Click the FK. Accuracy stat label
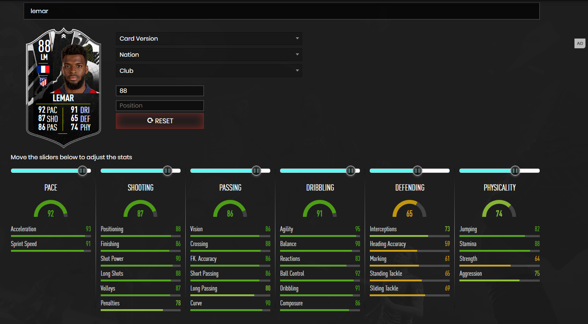 pyautogui.click(x=203, y=259)
